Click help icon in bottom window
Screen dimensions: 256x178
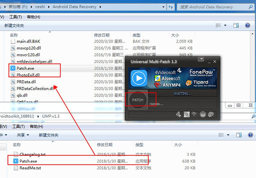(x=250, y=135)
